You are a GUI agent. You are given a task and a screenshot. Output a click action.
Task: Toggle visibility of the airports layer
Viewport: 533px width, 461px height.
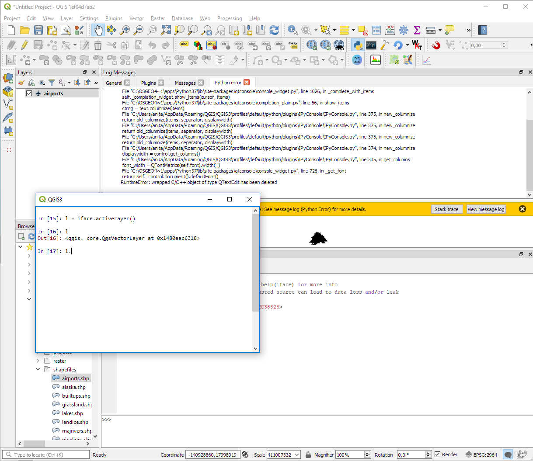pos(29,94)
